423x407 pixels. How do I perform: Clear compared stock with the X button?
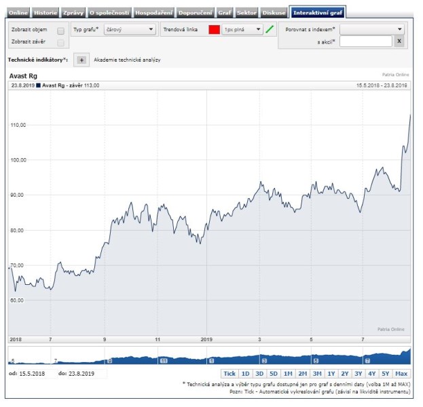[399, 41]
